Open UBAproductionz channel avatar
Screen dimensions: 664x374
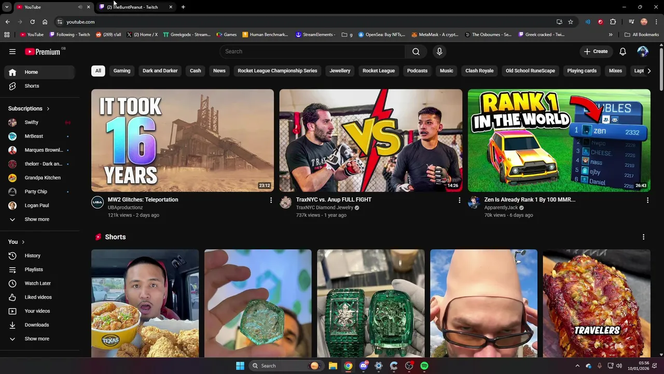98,203
